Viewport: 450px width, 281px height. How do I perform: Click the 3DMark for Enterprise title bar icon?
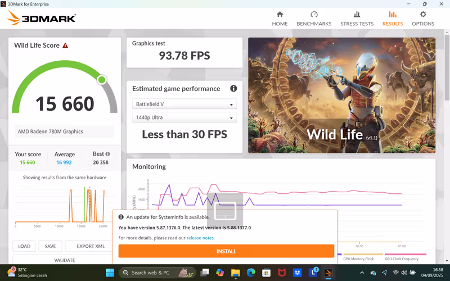3,4
